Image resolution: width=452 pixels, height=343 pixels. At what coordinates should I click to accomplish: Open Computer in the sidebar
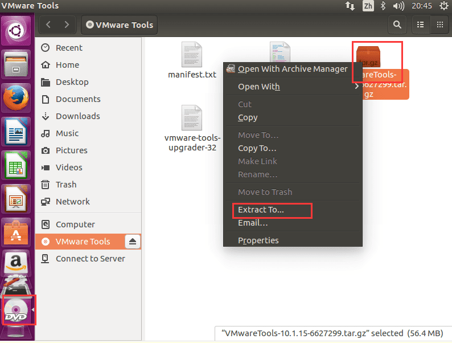click(88, 224)
